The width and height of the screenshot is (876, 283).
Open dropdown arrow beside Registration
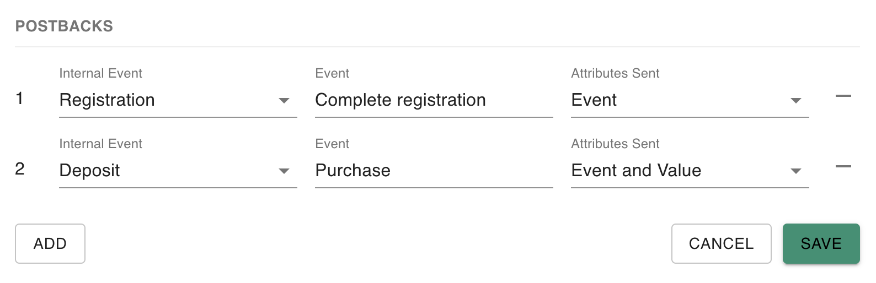click(x=284, y=101)
